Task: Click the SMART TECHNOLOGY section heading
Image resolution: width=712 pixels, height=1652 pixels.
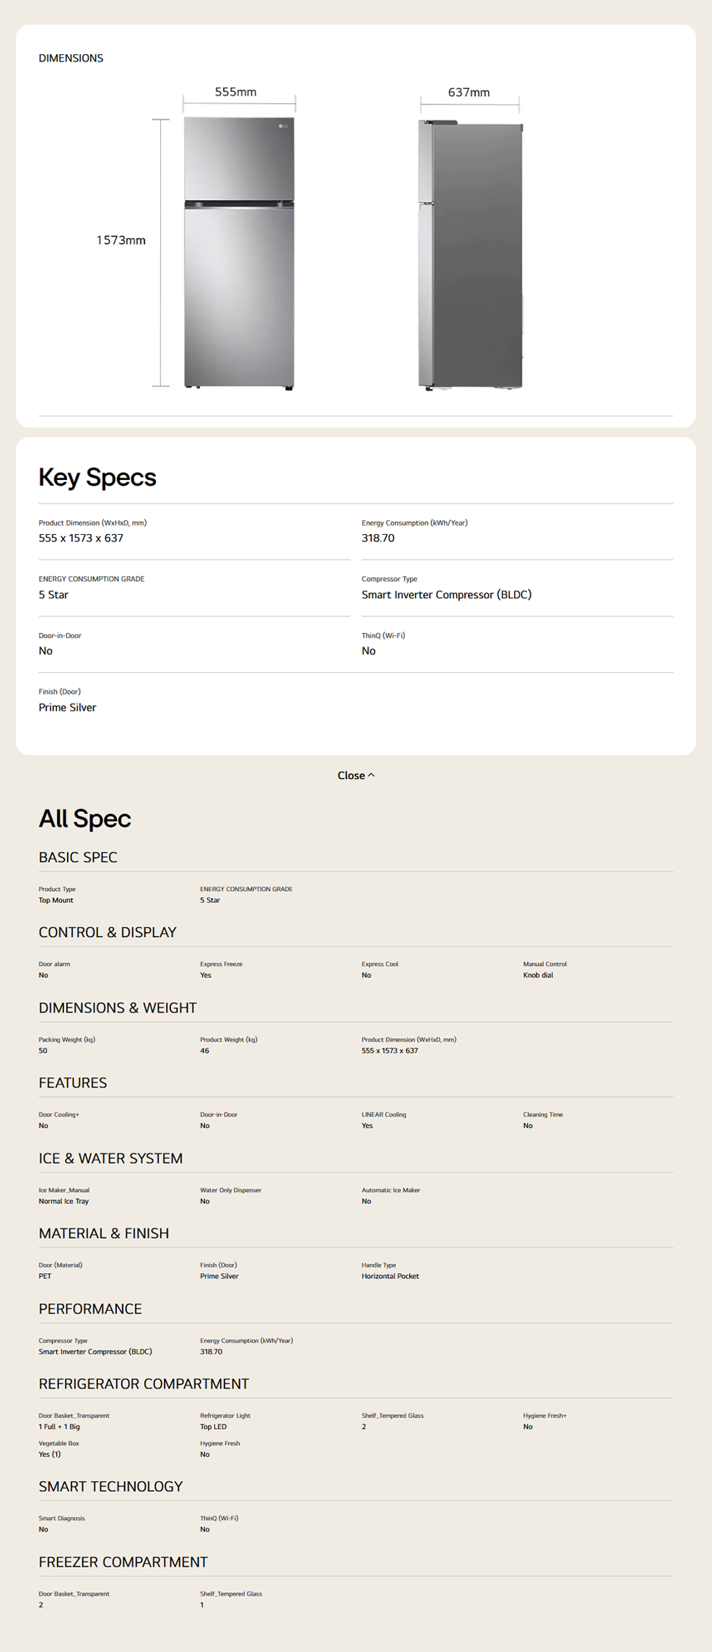Action: [x=111, y=1487]
